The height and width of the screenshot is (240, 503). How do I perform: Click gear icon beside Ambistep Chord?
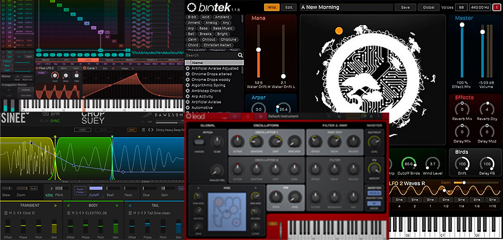[187, 91]
